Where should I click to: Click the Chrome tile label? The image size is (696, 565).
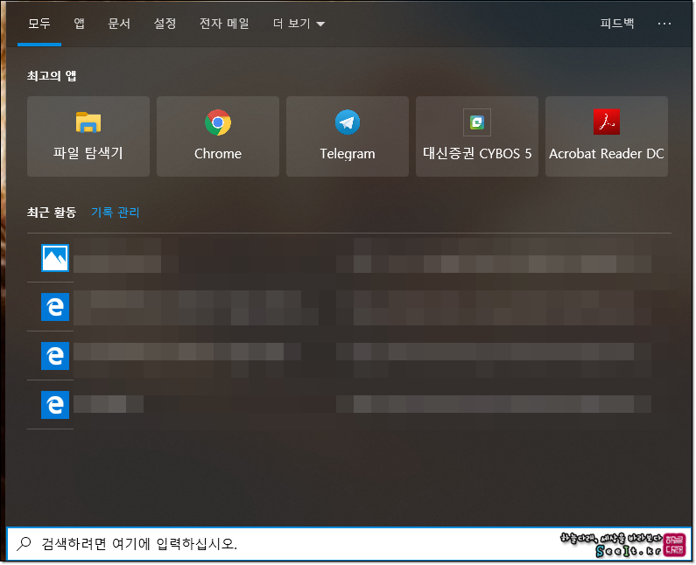coord(218,153)
